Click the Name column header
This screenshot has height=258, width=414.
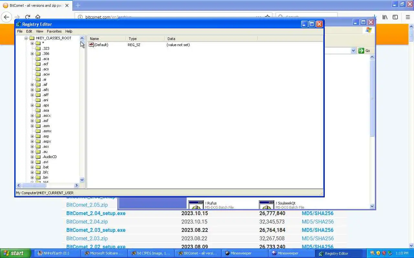pyautogui.click(x=106, y=39)
